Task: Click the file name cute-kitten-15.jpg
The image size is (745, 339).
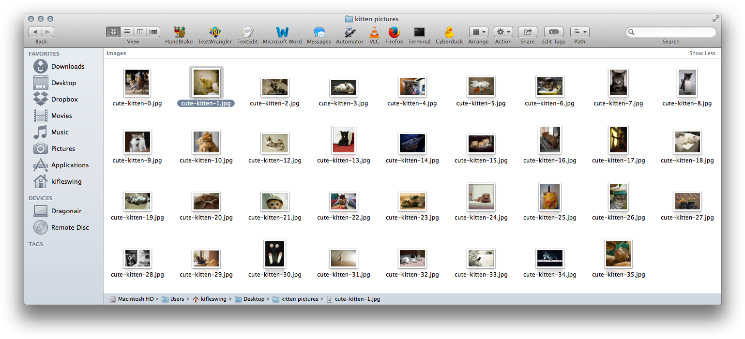Action: (x=481, y=161)
